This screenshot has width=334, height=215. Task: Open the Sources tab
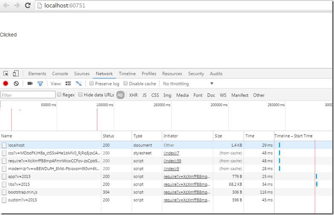tap(82, 74)
